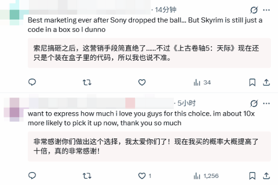
Task: Like the tweet with 1 like
Action: click(145, 176)
